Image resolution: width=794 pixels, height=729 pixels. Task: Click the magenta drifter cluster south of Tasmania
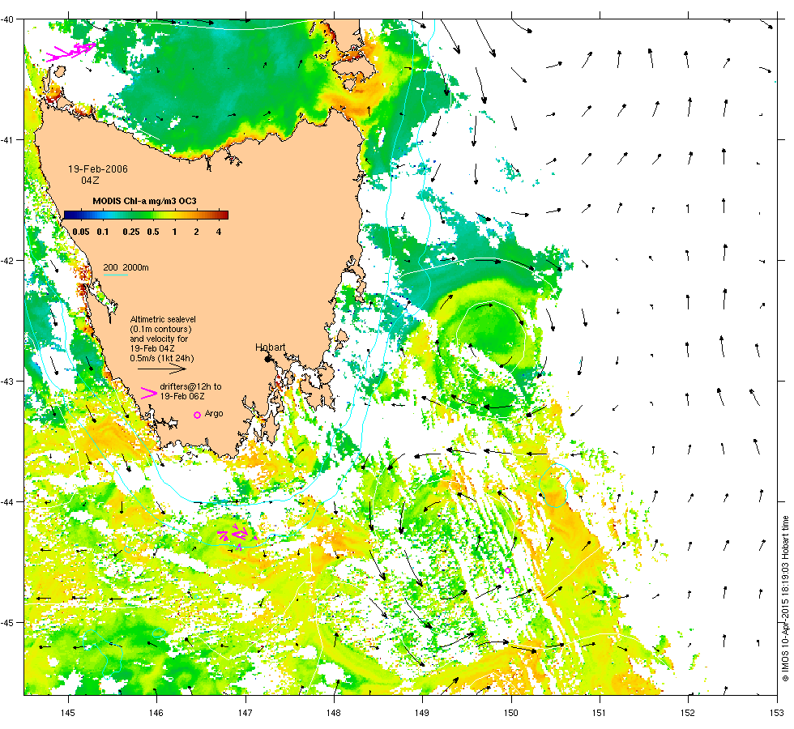click(237, 535)
